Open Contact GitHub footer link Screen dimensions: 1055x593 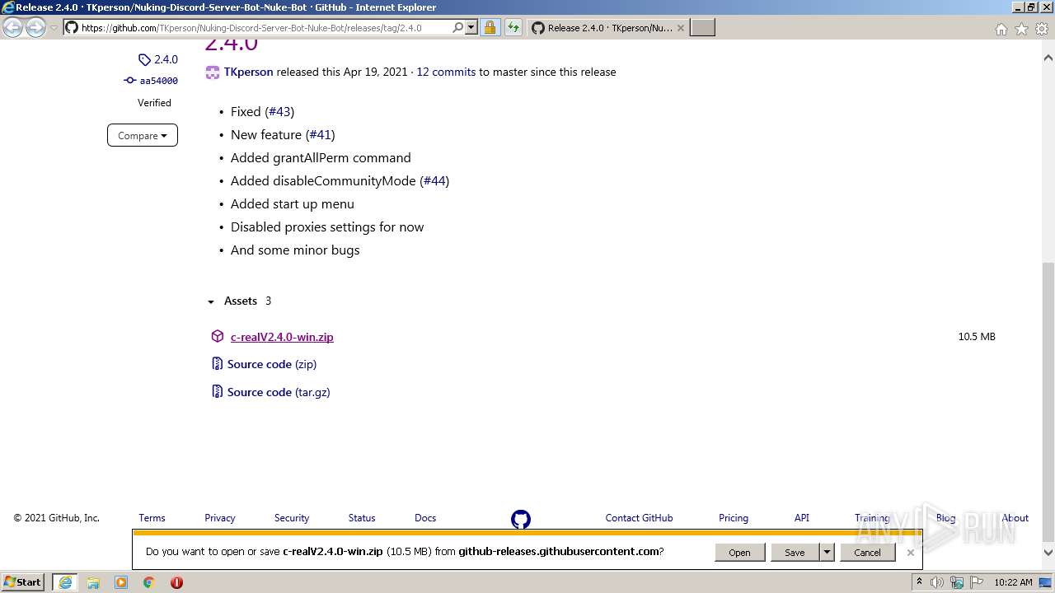[639, 518]
